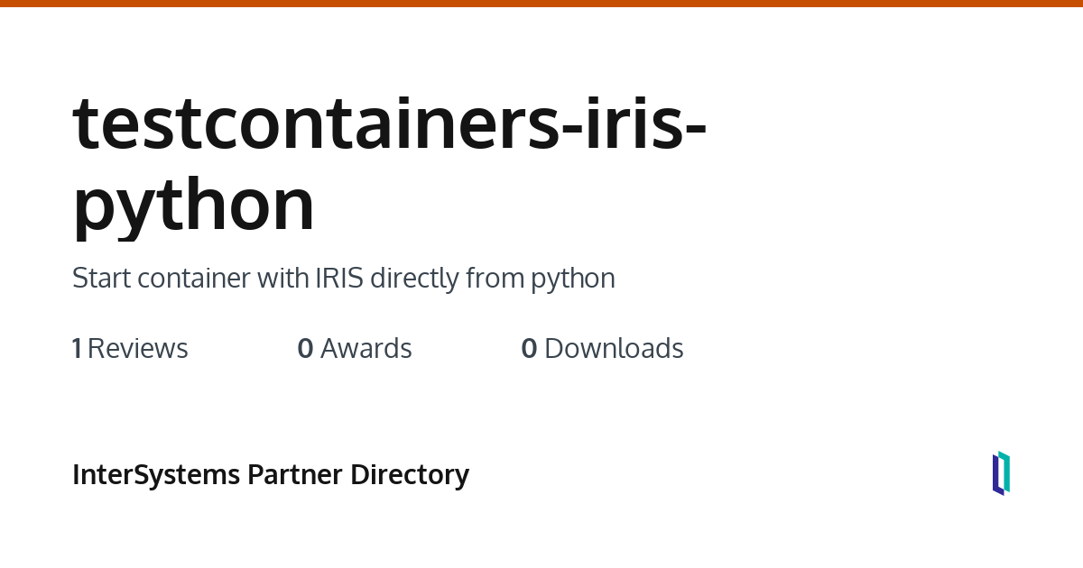
Task: Click the zero count beside Awards
Action: 305,349
